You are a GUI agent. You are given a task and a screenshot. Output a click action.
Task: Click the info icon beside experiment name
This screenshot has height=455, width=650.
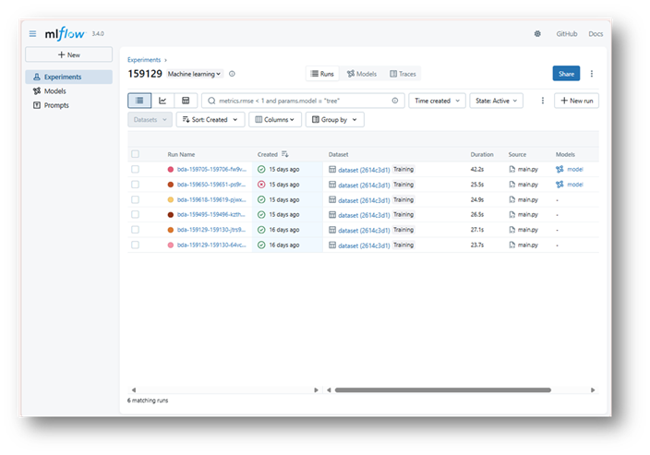coord(232,74)
